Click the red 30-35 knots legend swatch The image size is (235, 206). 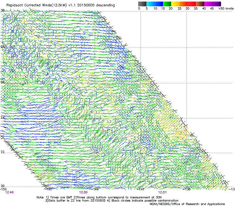tap(192, 4)
